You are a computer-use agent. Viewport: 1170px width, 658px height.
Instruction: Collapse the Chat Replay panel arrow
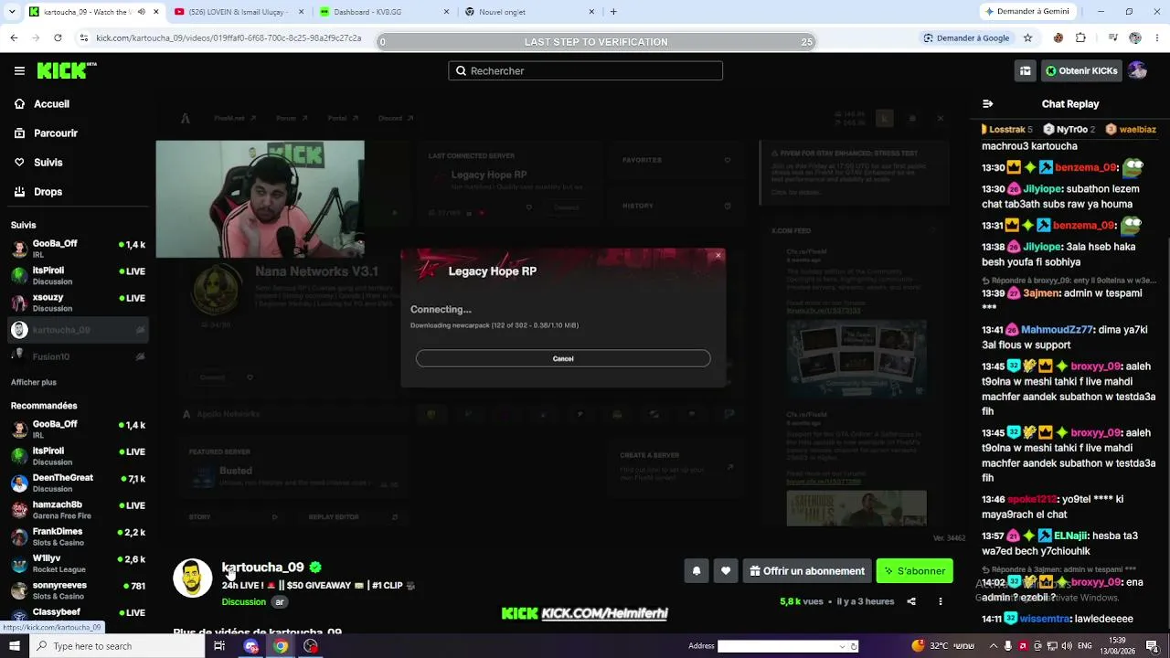[987, 104]
